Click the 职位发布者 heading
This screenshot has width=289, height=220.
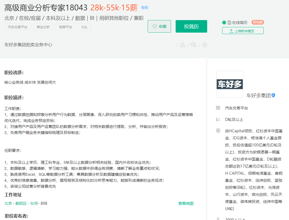pyautogui.click(x=16, y=216)
